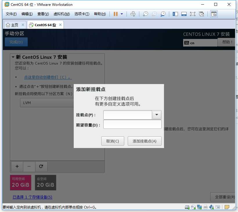238x212 pixels.
Task: Remove mount point with minus button
Action: click(29, 166)
